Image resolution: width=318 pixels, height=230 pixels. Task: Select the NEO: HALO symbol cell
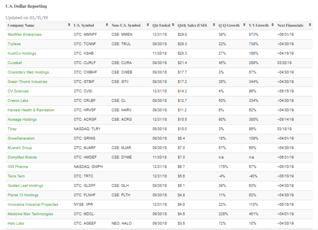coord(121,223)
